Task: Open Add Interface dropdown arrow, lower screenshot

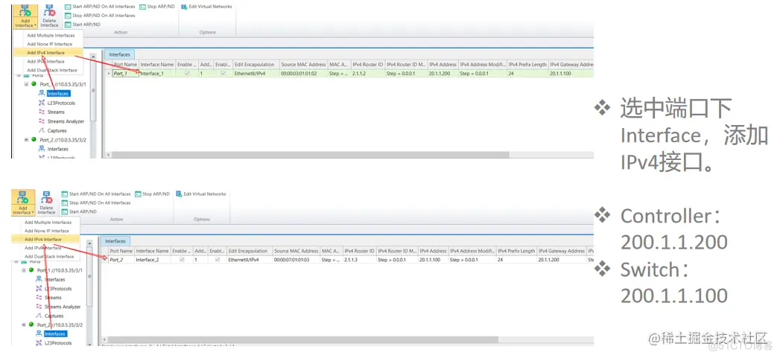Action: pyautogui.click(x=32, y=212)
